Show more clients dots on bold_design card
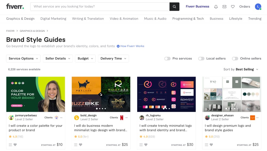The width and height of the screenshot is (267, 151). [x=127, y=118]
